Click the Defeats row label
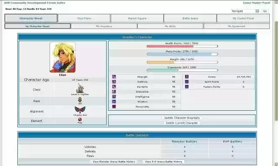278x166 pixels. pyautogui.click(x=90, y=151)
